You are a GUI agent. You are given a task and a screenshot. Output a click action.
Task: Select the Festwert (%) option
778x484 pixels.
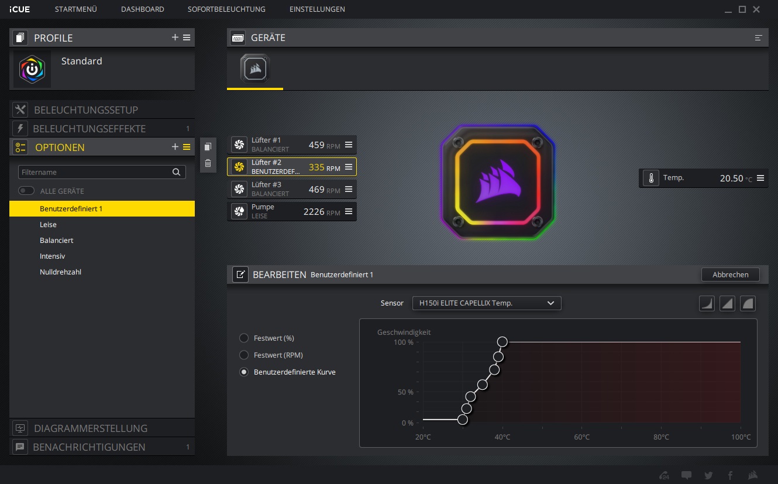243,338
